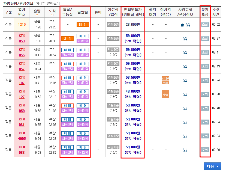
Task: Click 좌석선택 for KTX 057 general seats
Action: [x=82, y=69]
